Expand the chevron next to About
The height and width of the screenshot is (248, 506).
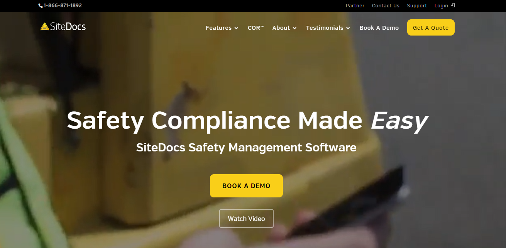coord(294,28)
